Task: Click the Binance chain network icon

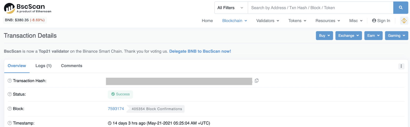Action: [404, 21]
